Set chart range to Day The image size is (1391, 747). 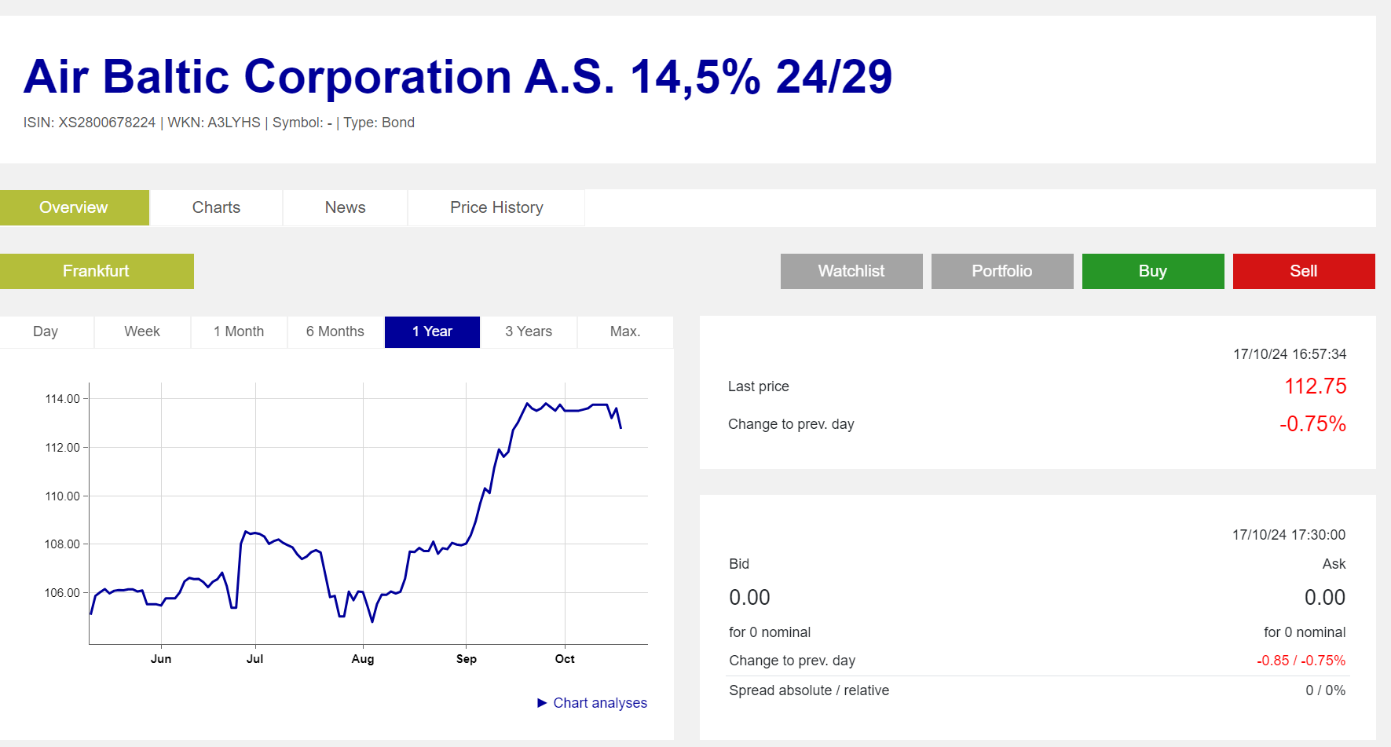click(x=46, y=331)
